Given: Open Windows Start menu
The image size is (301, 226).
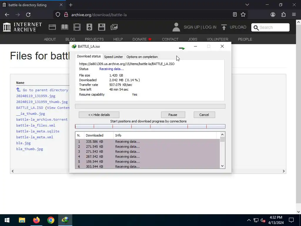Looking at the screenshot, I should pos(7,220).
